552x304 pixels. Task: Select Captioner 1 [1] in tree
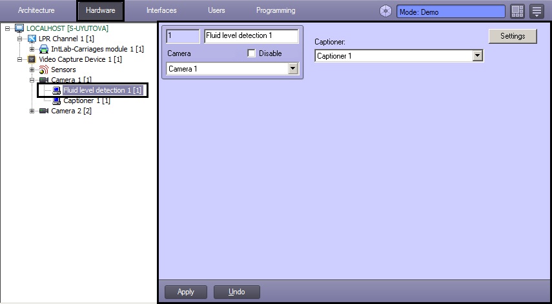[87, 100]
